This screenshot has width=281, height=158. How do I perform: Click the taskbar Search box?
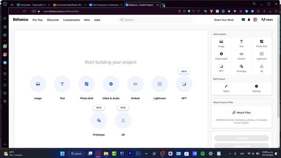(76, 154)
